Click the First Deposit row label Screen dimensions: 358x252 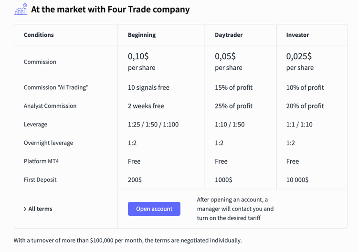click(x=40, y=180)
